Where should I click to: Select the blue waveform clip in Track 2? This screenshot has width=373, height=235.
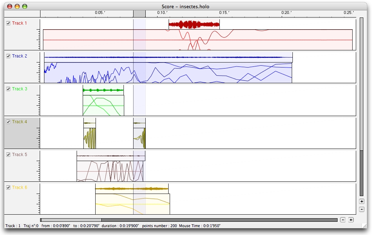pos(168,57)
